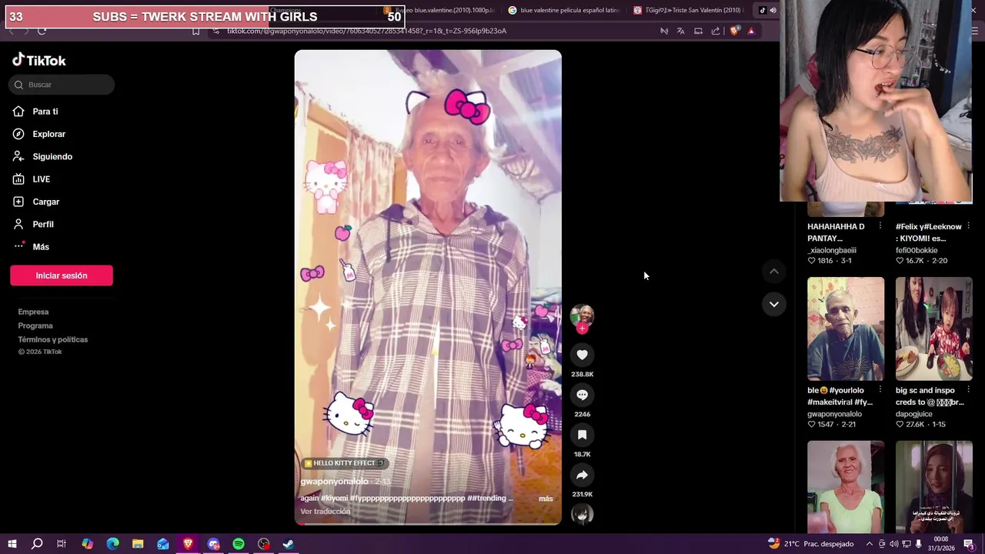Click the Buscar search field
Viewport: 985px width, 554px height.
coord(62,85)
